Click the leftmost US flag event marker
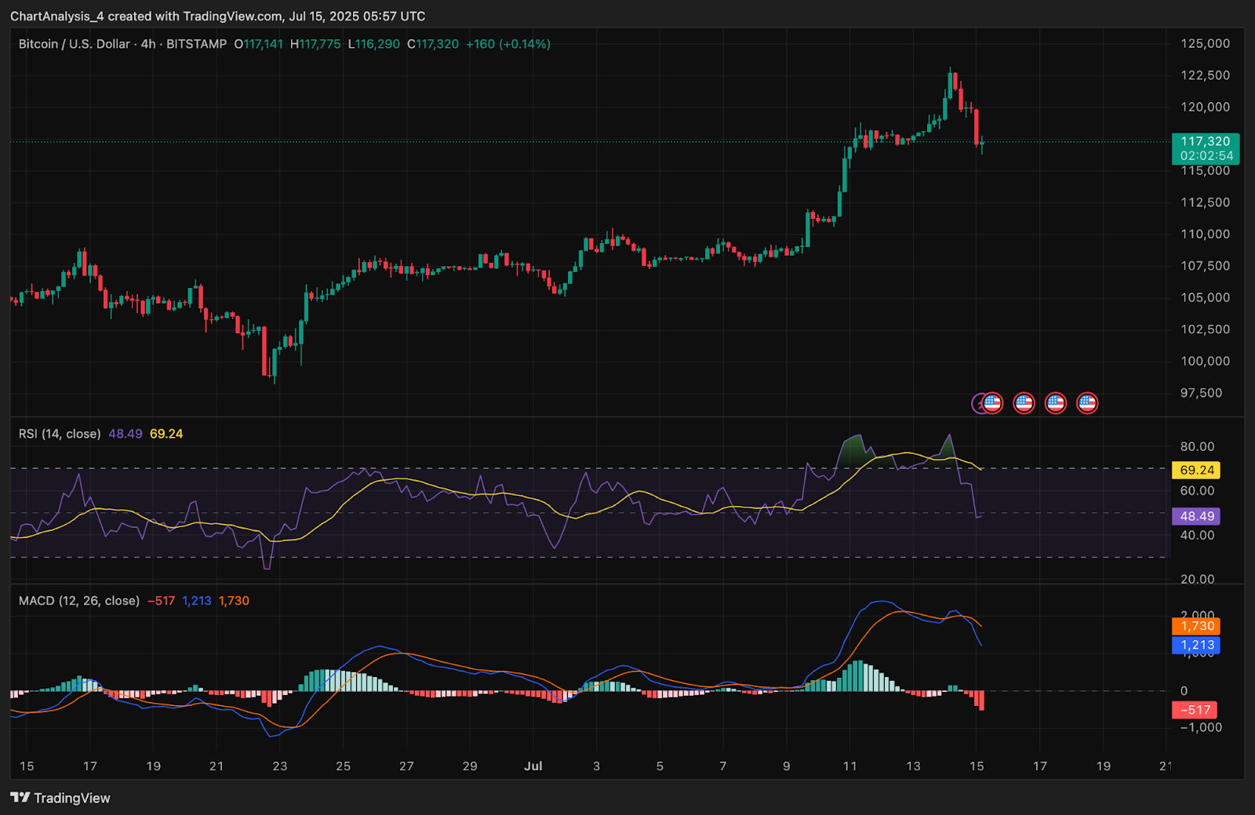The height and width of the screenshot is (815, 1255). pos(993,403)
